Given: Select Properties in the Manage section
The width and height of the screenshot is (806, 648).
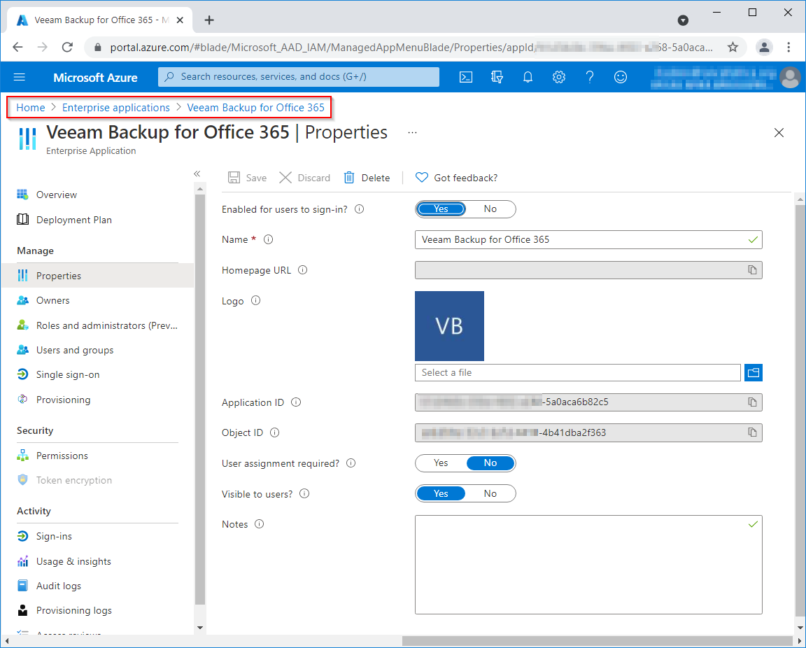Looking at the screenshot, I should pos(97,276).
